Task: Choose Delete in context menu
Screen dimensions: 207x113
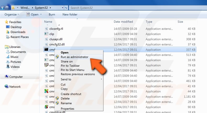Action: 65,98
